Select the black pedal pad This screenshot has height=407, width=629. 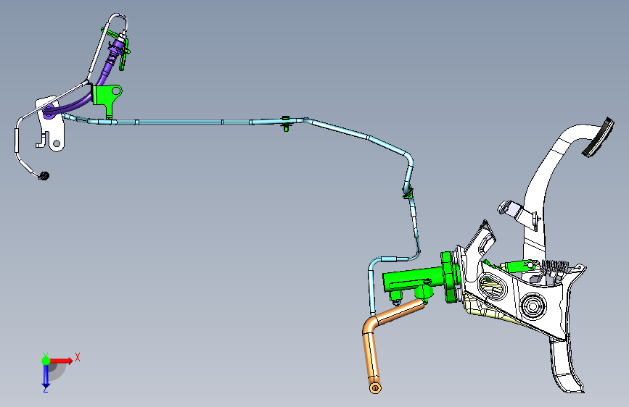599,138
